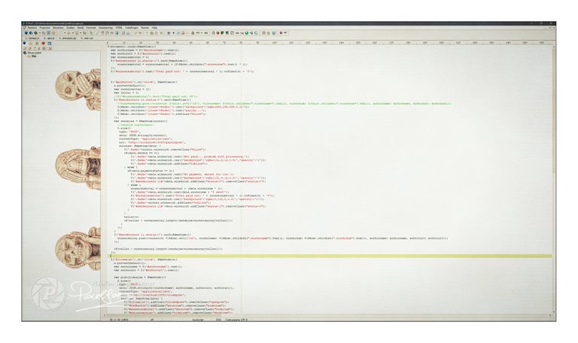578x343 pixels.
Task: Open the Projecten menu
Action: click(x=44, y=28)
